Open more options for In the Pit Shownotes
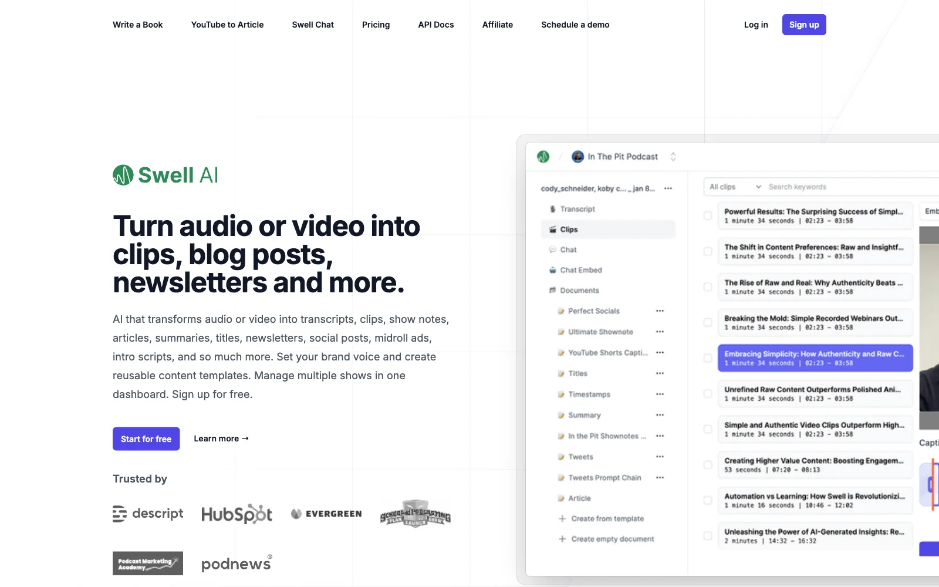Viewport: 939px width, 587px height. coord(660,436)
